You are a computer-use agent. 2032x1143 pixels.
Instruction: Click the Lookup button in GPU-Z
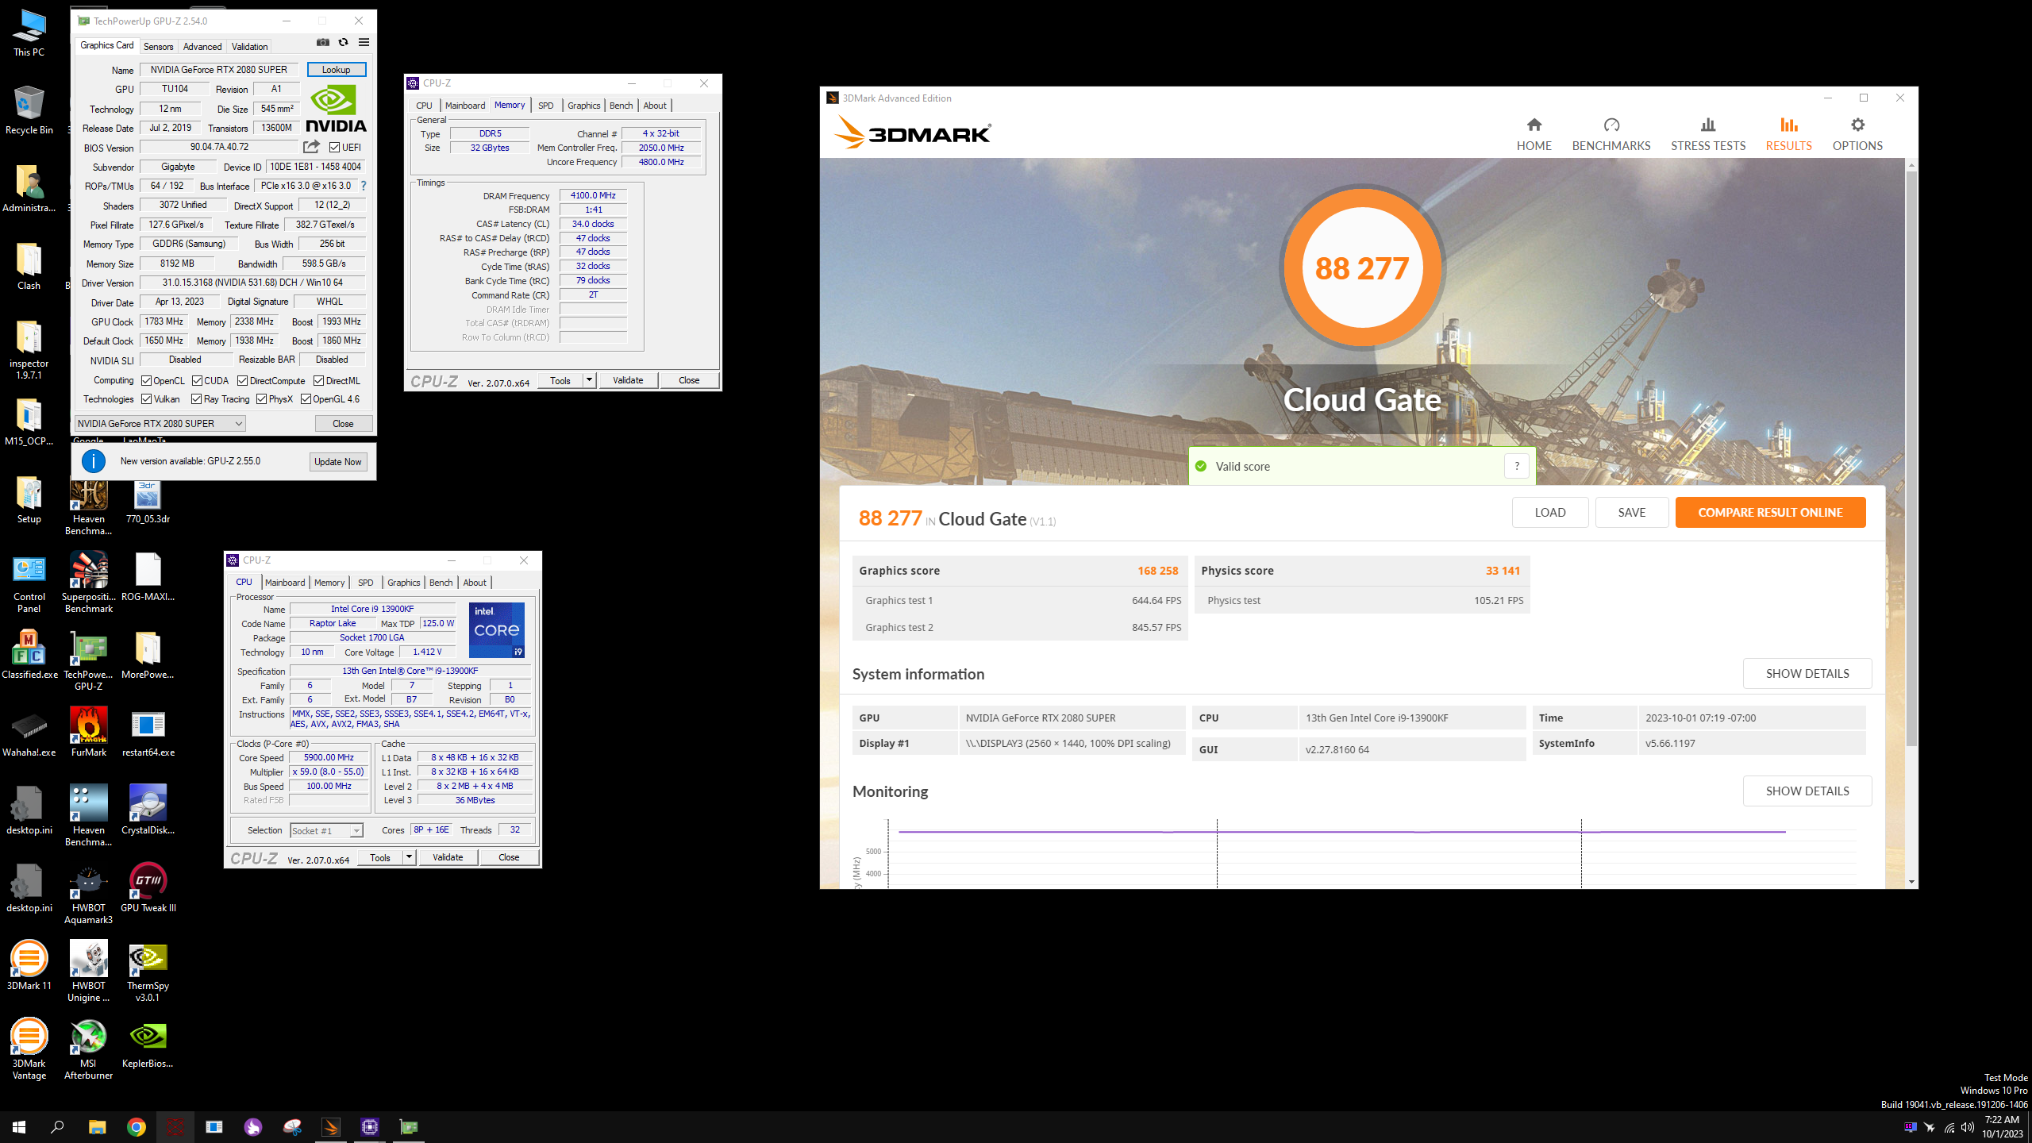point(336,70)
